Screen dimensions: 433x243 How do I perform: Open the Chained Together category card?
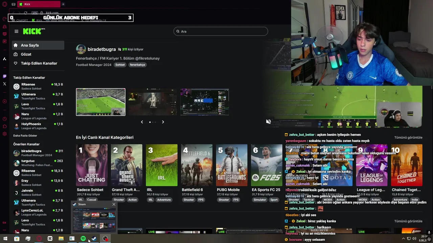pos(407,165)
